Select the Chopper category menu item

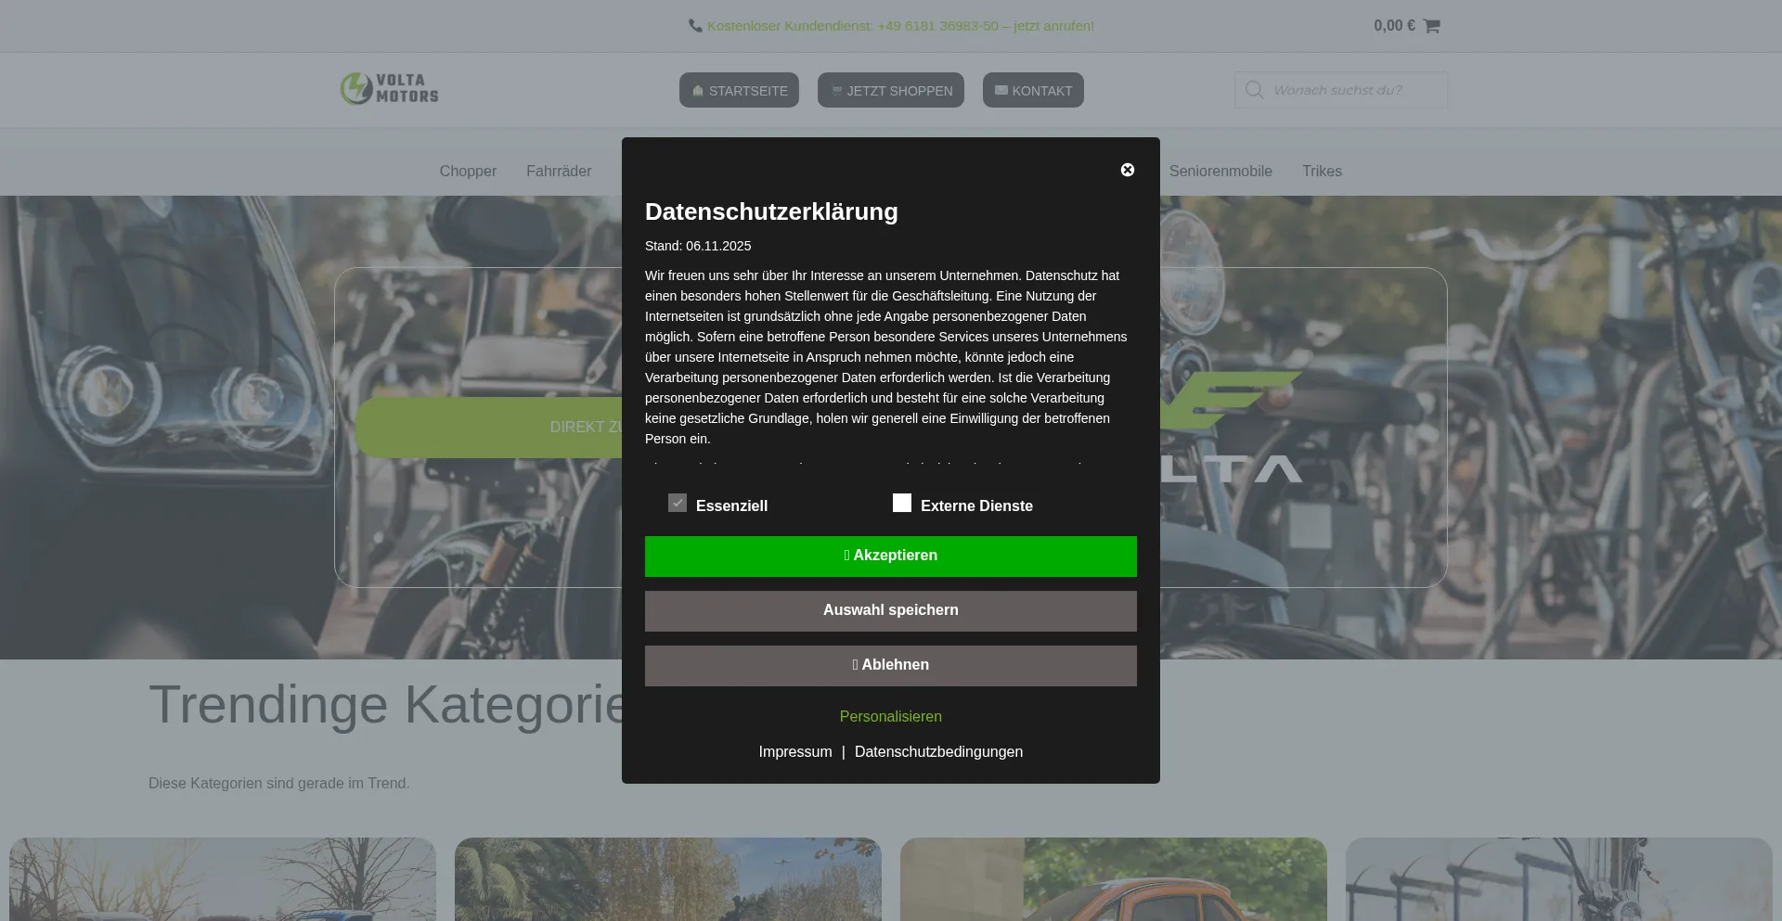click(x=468, y=171)
